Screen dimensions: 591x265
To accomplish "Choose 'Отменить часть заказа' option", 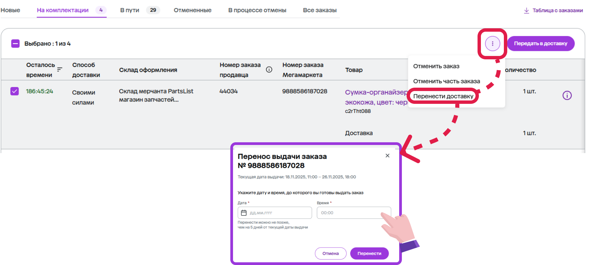I will (446, 81).
